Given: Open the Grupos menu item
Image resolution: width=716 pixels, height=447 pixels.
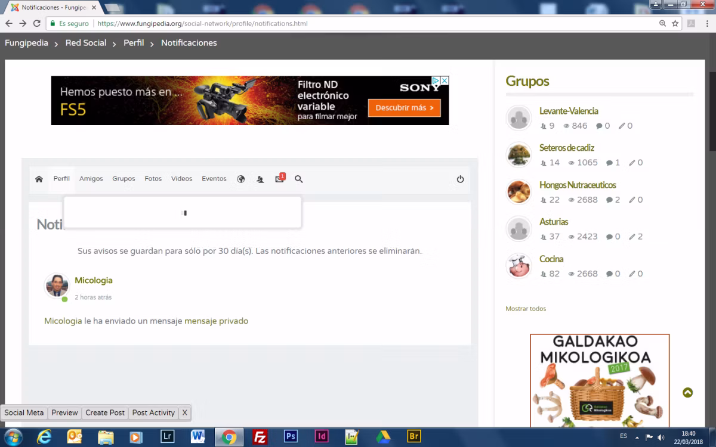Looking at the screenshot, I should click(124, 179).
